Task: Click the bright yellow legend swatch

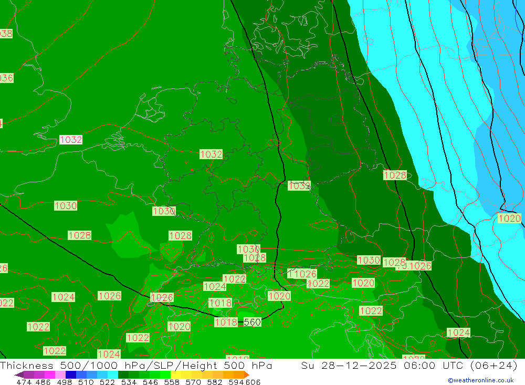Action: (176, 374)
